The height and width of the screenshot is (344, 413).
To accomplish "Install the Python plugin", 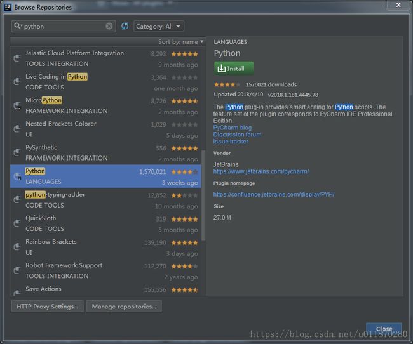I will pyautogui.click(x=234, y=69).
